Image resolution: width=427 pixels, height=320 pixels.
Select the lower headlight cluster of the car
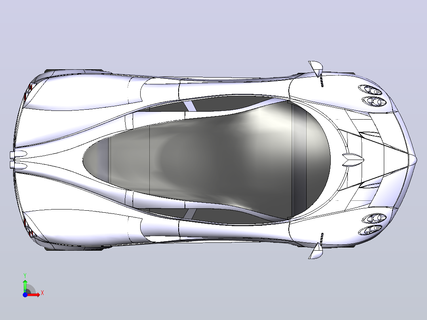pyautogui.click(x=372, y=224)
